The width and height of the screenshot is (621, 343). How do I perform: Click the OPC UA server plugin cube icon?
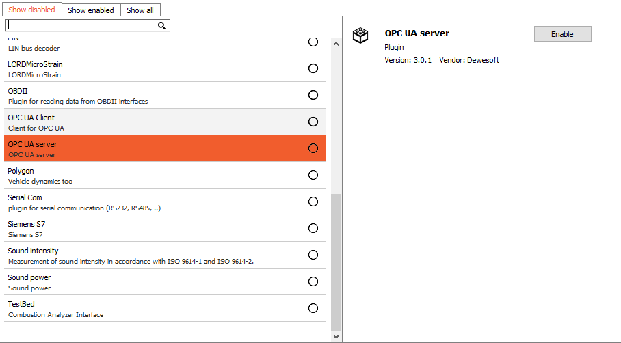360,36
